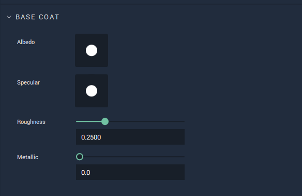Click the Roughness slider's empty track past the handle
This screenshot has height=196, width=302.
[146, 121]
